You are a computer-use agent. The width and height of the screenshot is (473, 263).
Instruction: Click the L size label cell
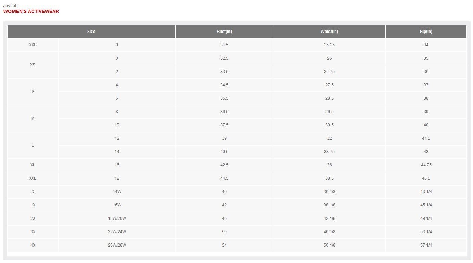tap(33, 145)
